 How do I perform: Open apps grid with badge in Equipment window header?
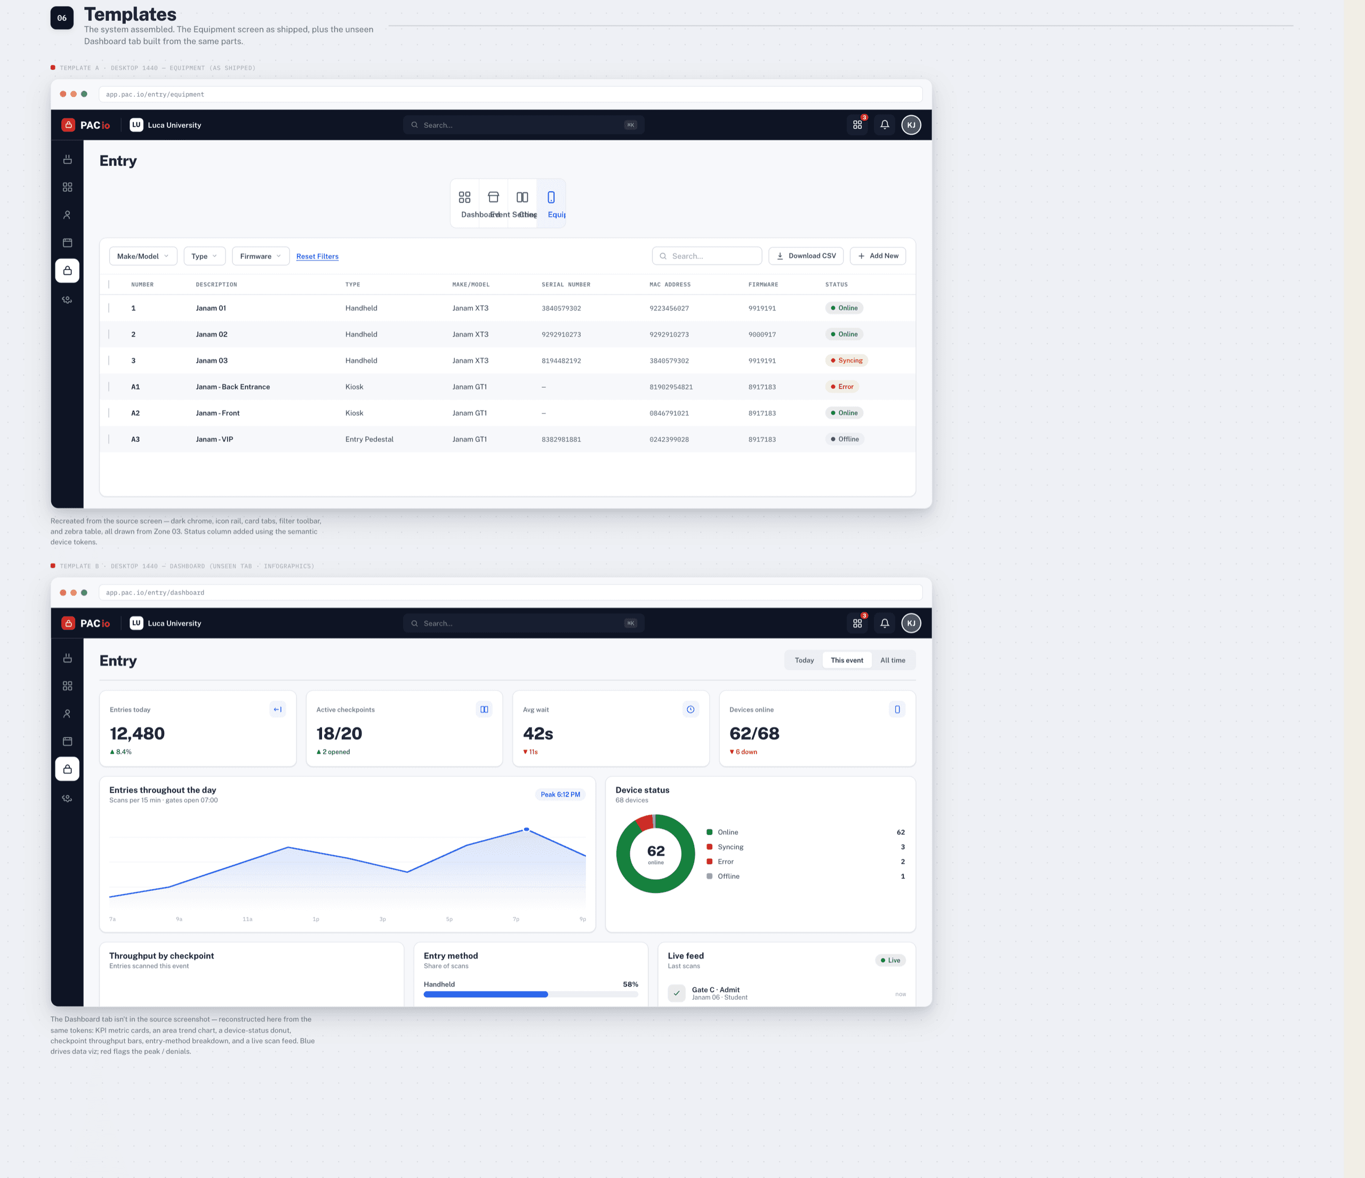pos(857,125)
